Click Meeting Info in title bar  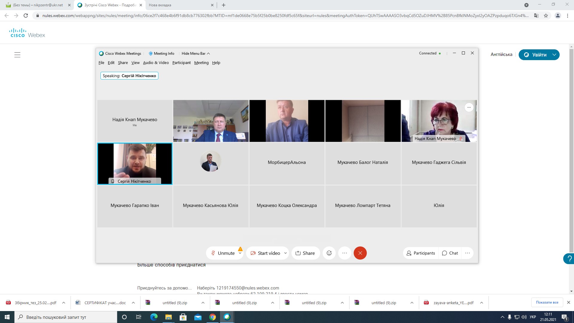[x=161, y=53]
